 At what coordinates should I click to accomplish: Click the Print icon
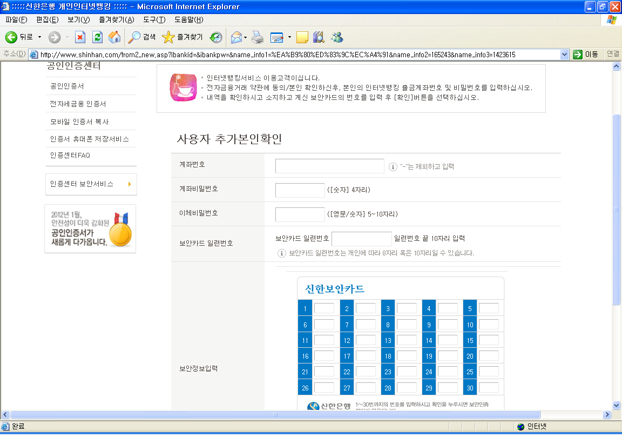[258, 37]
